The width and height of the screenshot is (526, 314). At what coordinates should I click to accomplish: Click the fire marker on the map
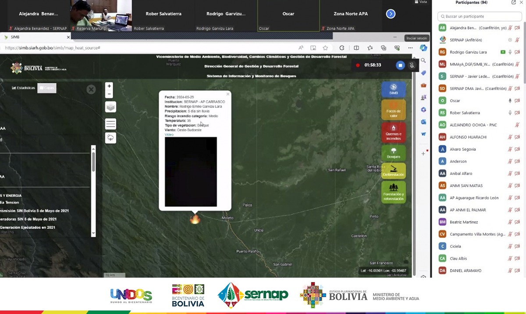click(195, 219)
